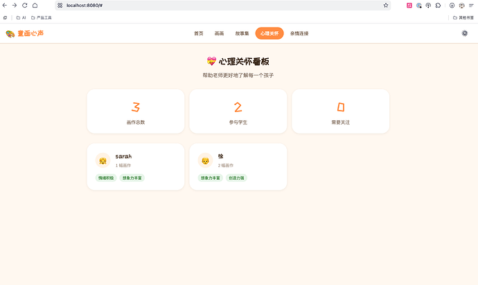The width and height of the screenshot is (478, 285).
Task: Open the 其他书签 bookmarks folder
Action: pyautogui.click(x=463, y=18)
